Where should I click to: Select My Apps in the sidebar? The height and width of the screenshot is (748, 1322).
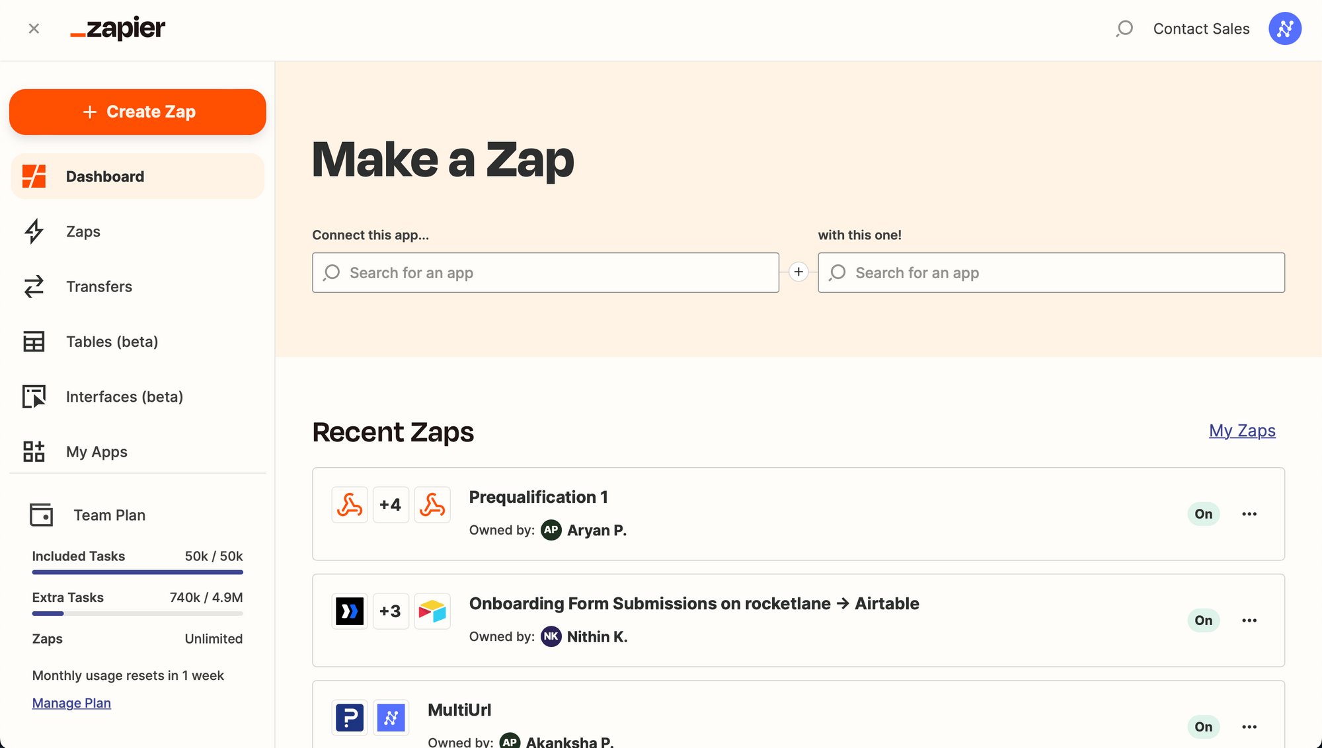pos(97,451)
